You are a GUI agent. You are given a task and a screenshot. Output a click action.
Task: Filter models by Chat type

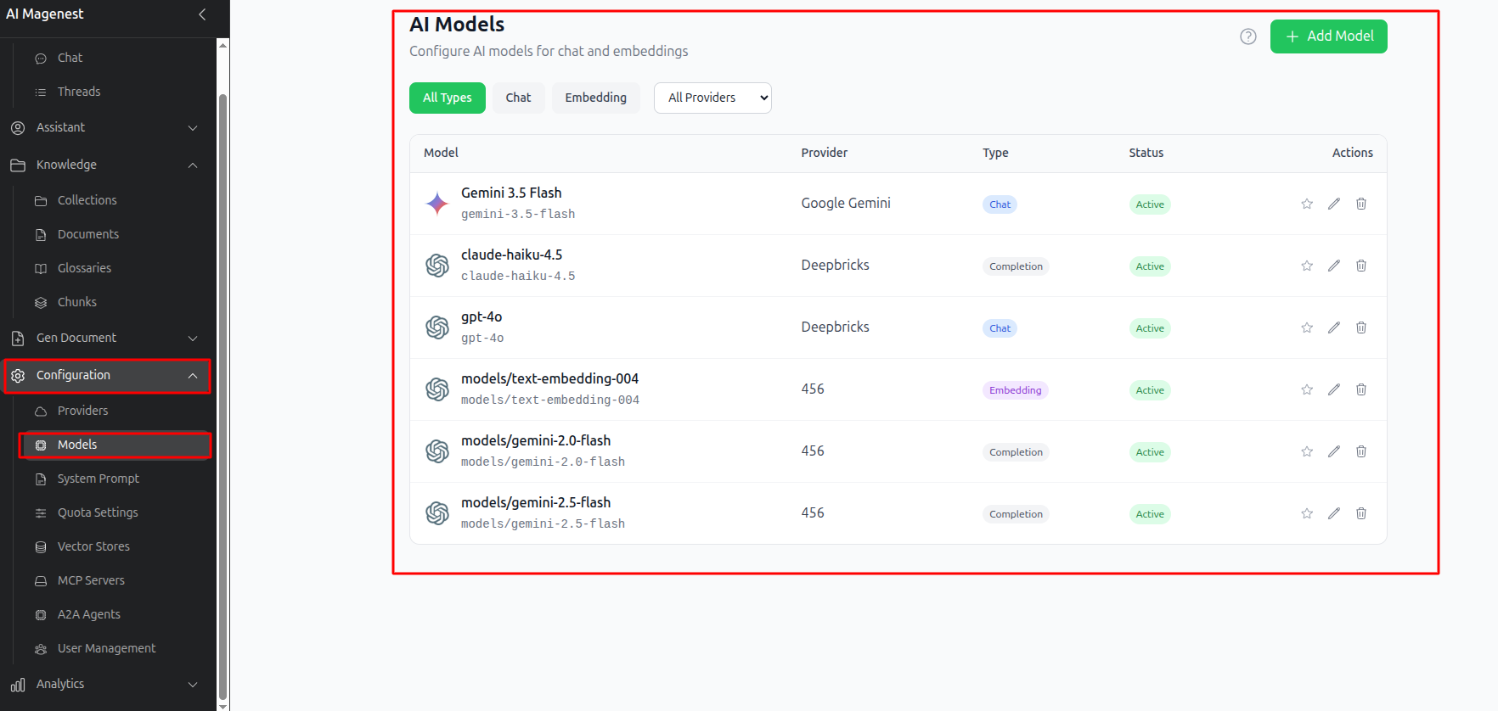point(518,98)
